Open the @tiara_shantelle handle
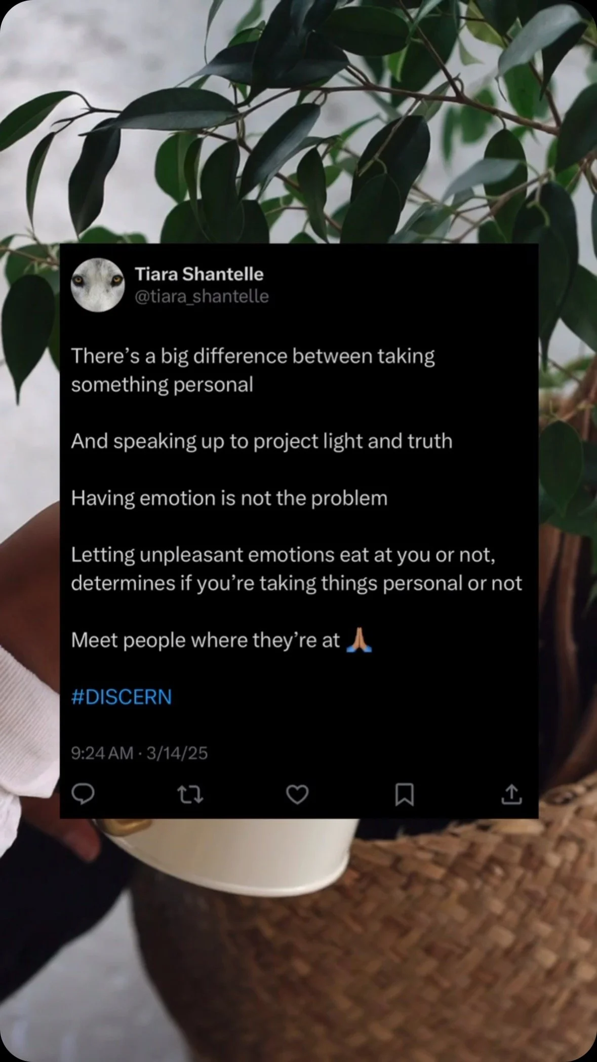The height and width of the screenshot is (1062, 597). pos(202,296)
